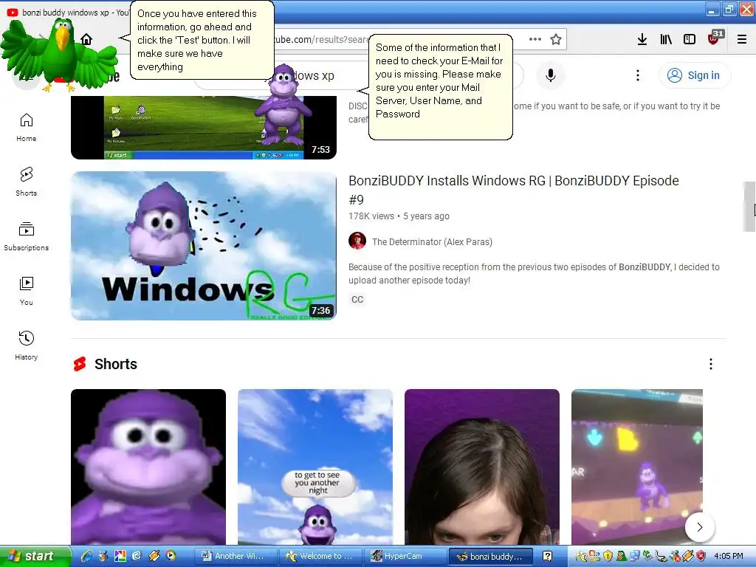This screenshot has height=567, width=756.
Task: Open You section in sidebar
Action: tap(26, 291)
